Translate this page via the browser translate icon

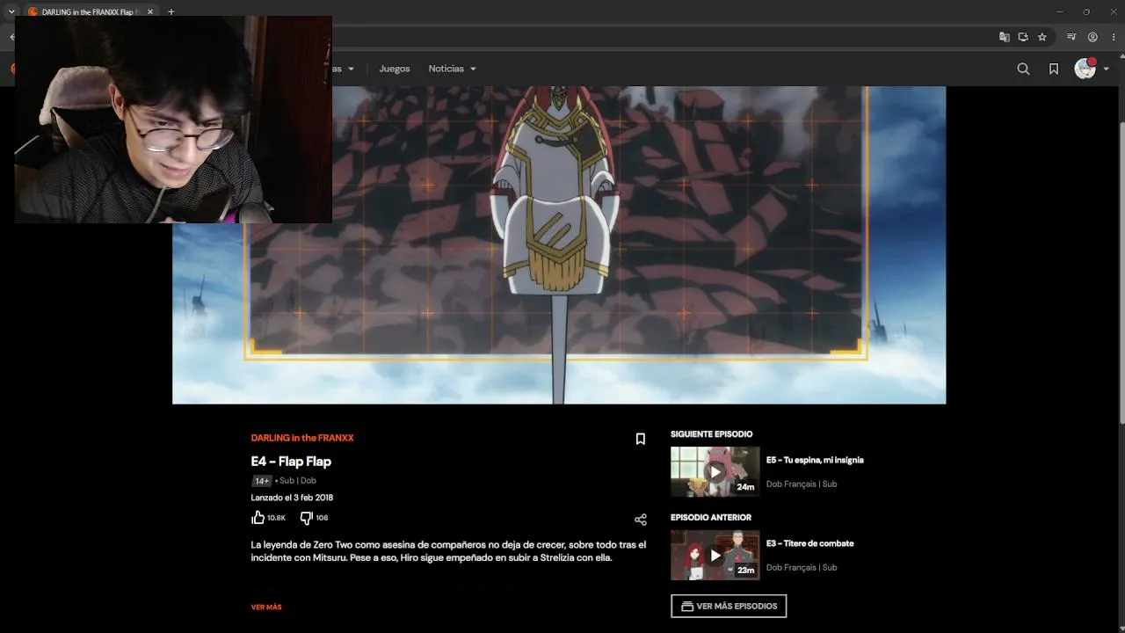[1004, 37]
